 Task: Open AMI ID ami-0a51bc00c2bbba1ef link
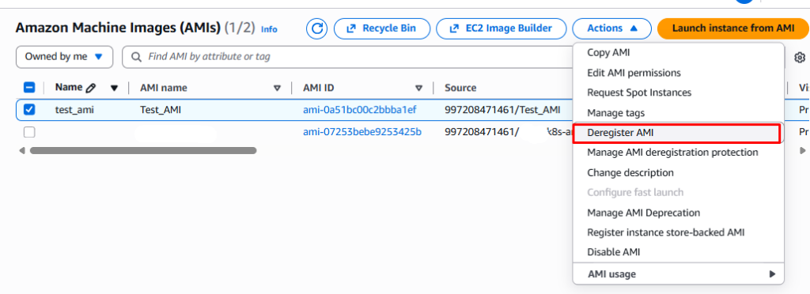360,109
